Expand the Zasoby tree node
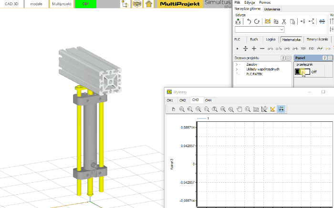The height and width of the screenshot is (208, 334). [x=236, y=64]
